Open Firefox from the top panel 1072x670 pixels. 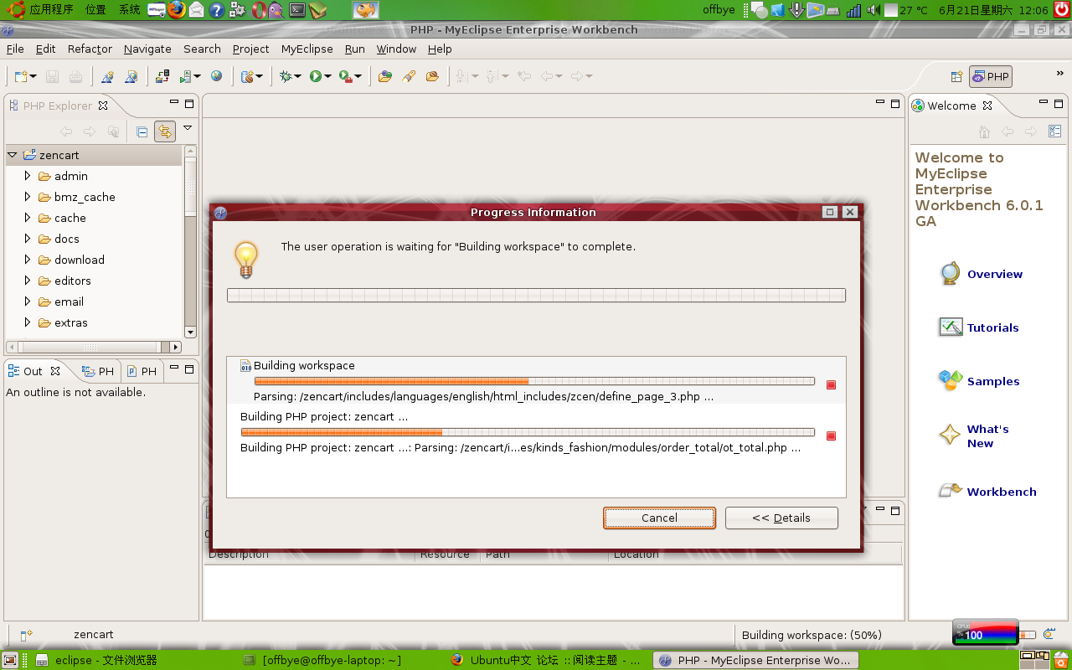[x=176, y=10]
